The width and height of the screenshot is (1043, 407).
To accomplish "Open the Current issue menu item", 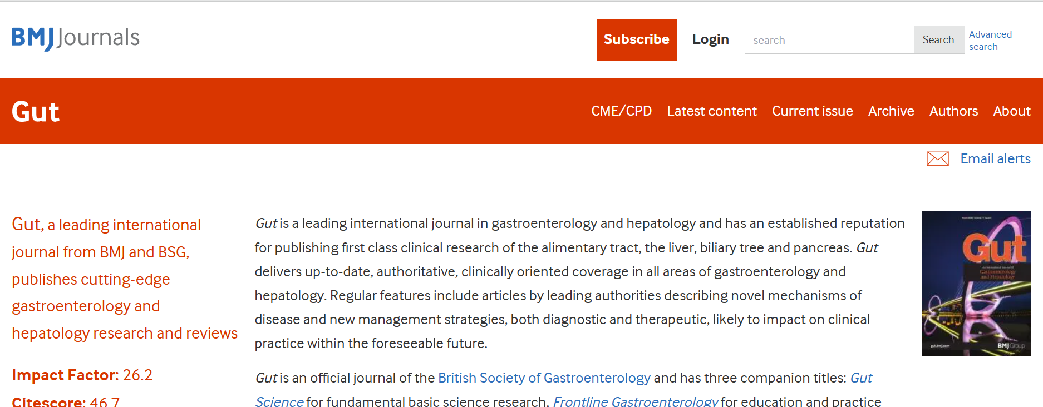I will [812, 111].
